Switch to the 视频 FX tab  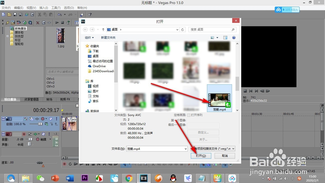pos(65,100)
